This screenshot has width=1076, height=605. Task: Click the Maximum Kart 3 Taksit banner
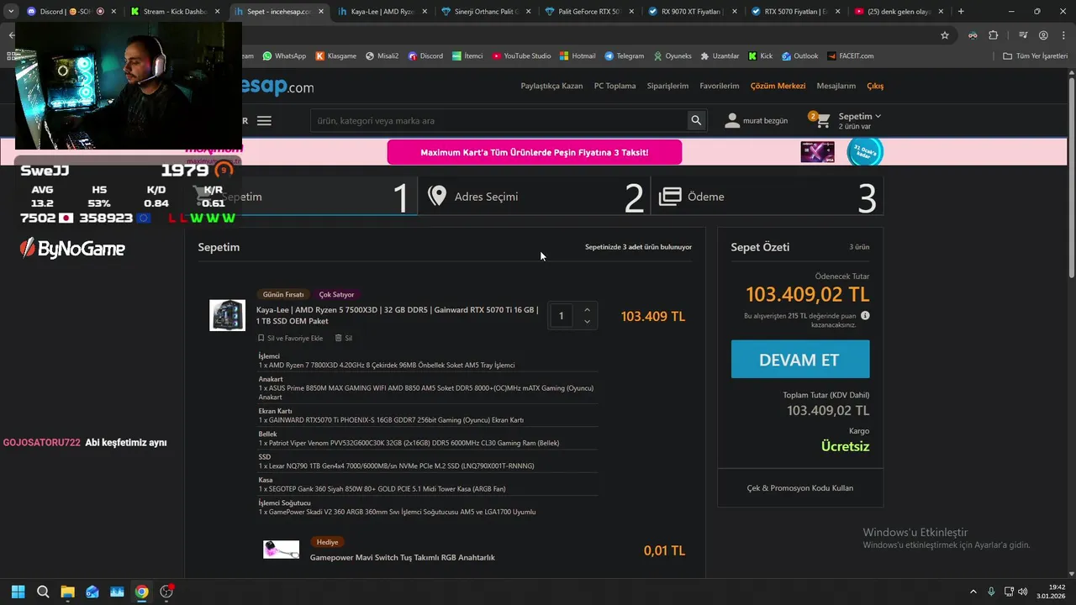point(535,152)
